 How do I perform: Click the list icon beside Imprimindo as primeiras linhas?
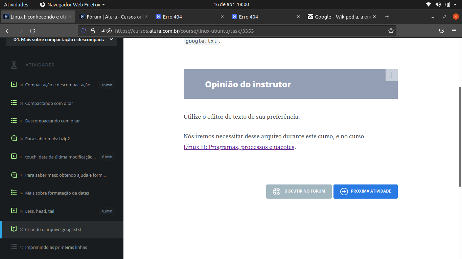click(x=14, y=247)
